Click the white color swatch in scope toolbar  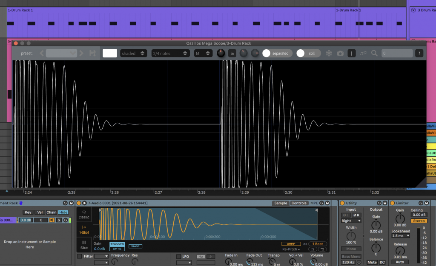point(110,53)
